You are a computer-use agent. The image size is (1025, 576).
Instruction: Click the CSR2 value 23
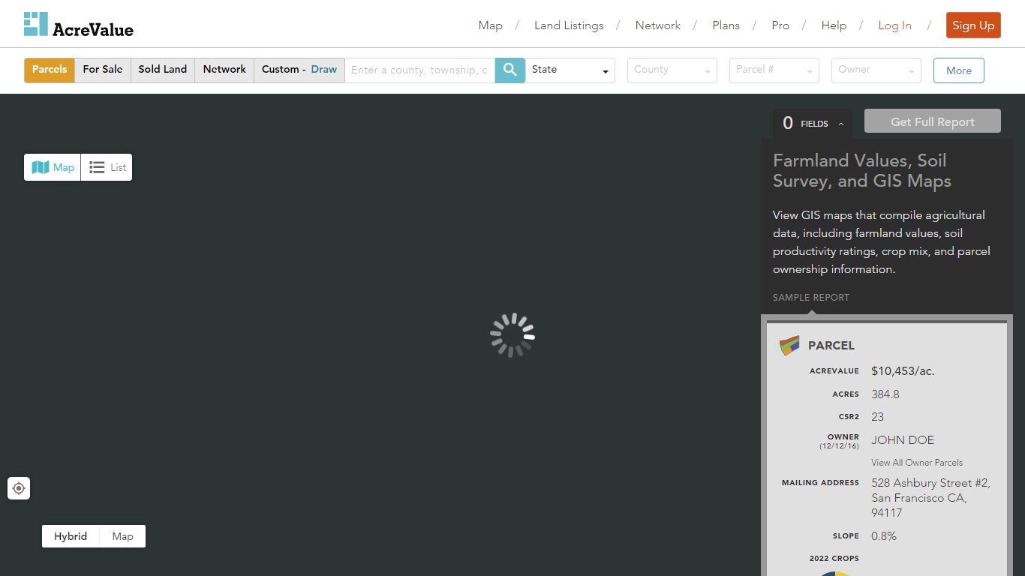878,417
